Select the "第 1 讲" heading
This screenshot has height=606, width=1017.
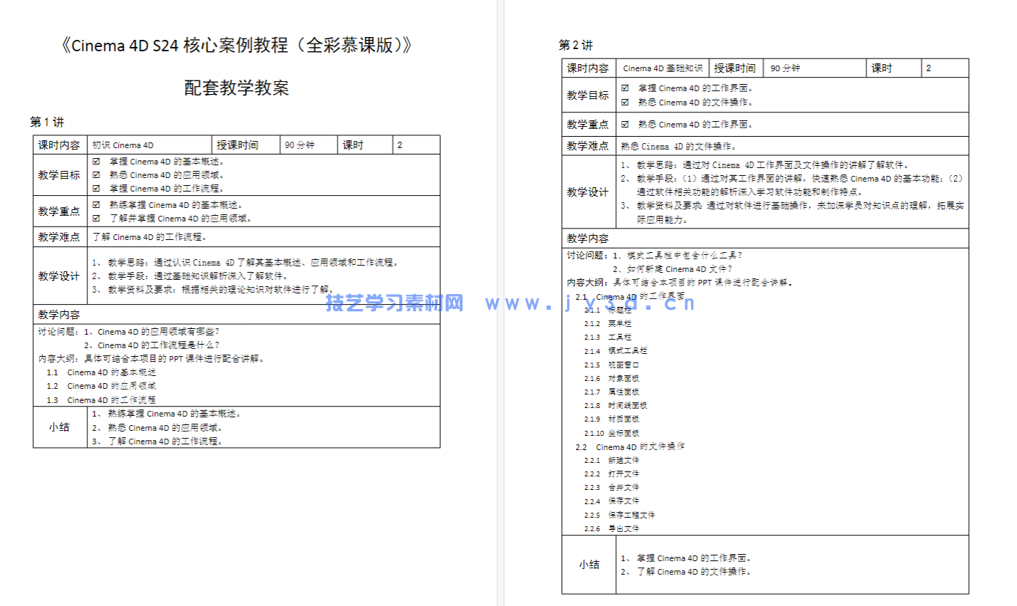point(46,121)
